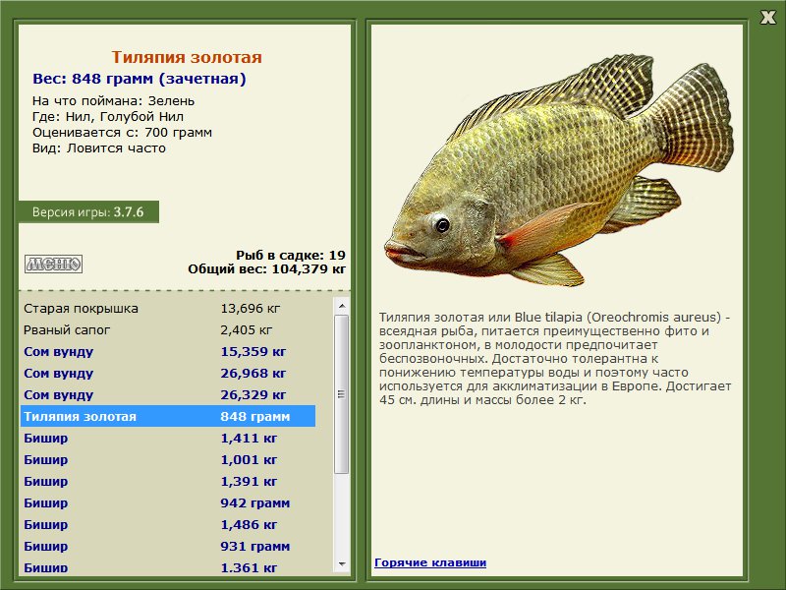The height and width of the screenshot is (590, 786).
Task: Select the Рваный сапог row
Action: [x=168, y=330]
